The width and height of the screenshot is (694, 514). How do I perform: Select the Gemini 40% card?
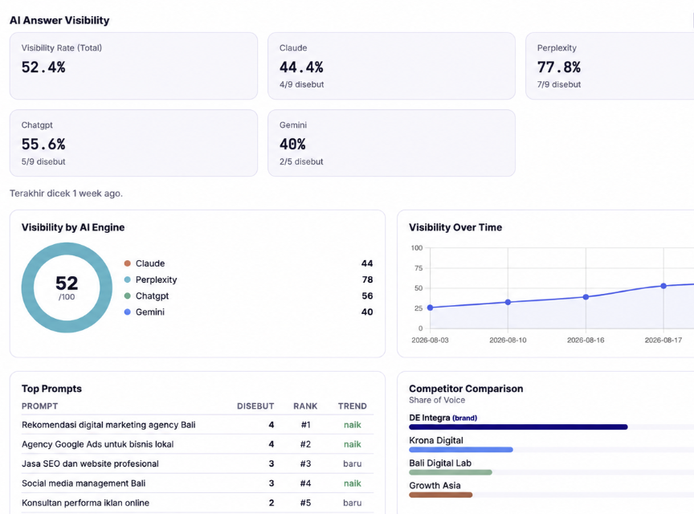[391, 143]
